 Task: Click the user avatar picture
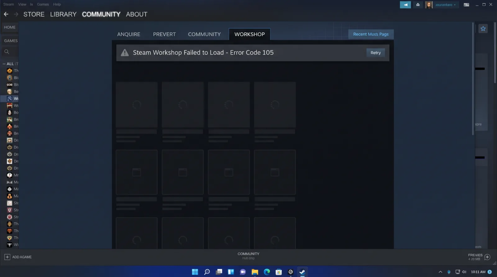tap(429, 5)
